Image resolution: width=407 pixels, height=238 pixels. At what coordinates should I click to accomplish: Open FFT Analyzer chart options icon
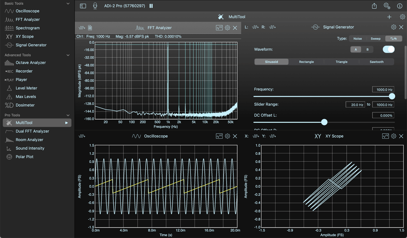coord(219,28)
